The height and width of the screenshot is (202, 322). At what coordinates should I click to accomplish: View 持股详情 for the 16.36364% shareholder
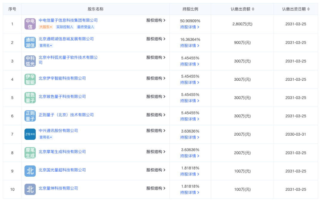(x=190, y=46)
